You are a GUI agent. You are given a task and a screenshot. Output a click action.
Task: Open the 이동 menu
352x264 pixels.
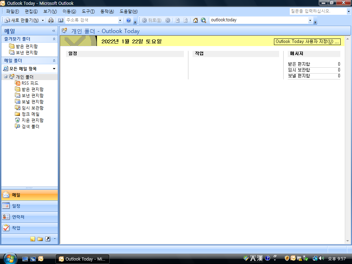[69, 11]
